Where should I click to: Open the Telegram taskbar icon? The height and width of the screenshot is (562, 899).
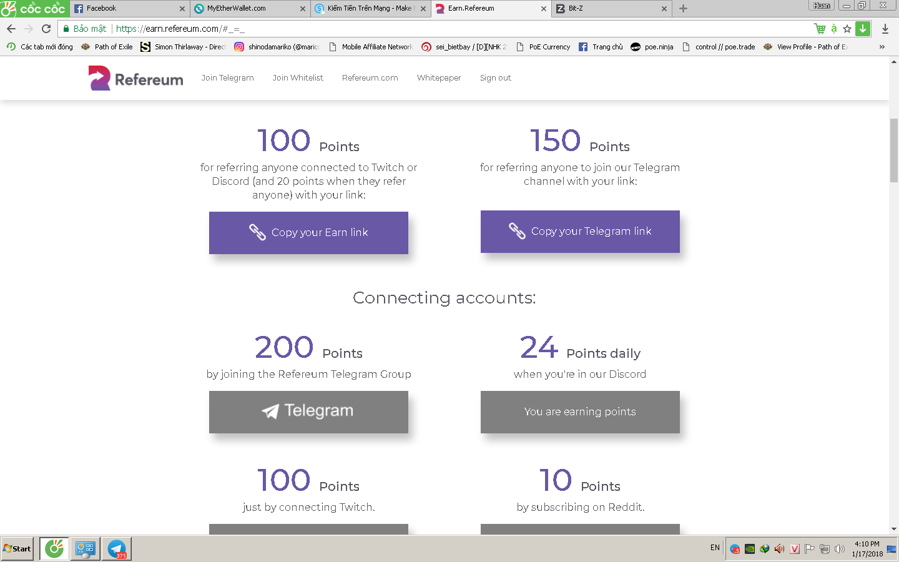[x=117, y=549]
